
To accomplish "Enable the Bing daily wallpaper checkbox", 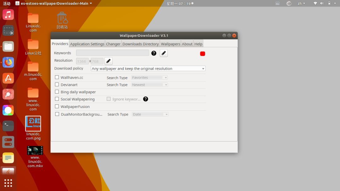I will coord(57,92).
